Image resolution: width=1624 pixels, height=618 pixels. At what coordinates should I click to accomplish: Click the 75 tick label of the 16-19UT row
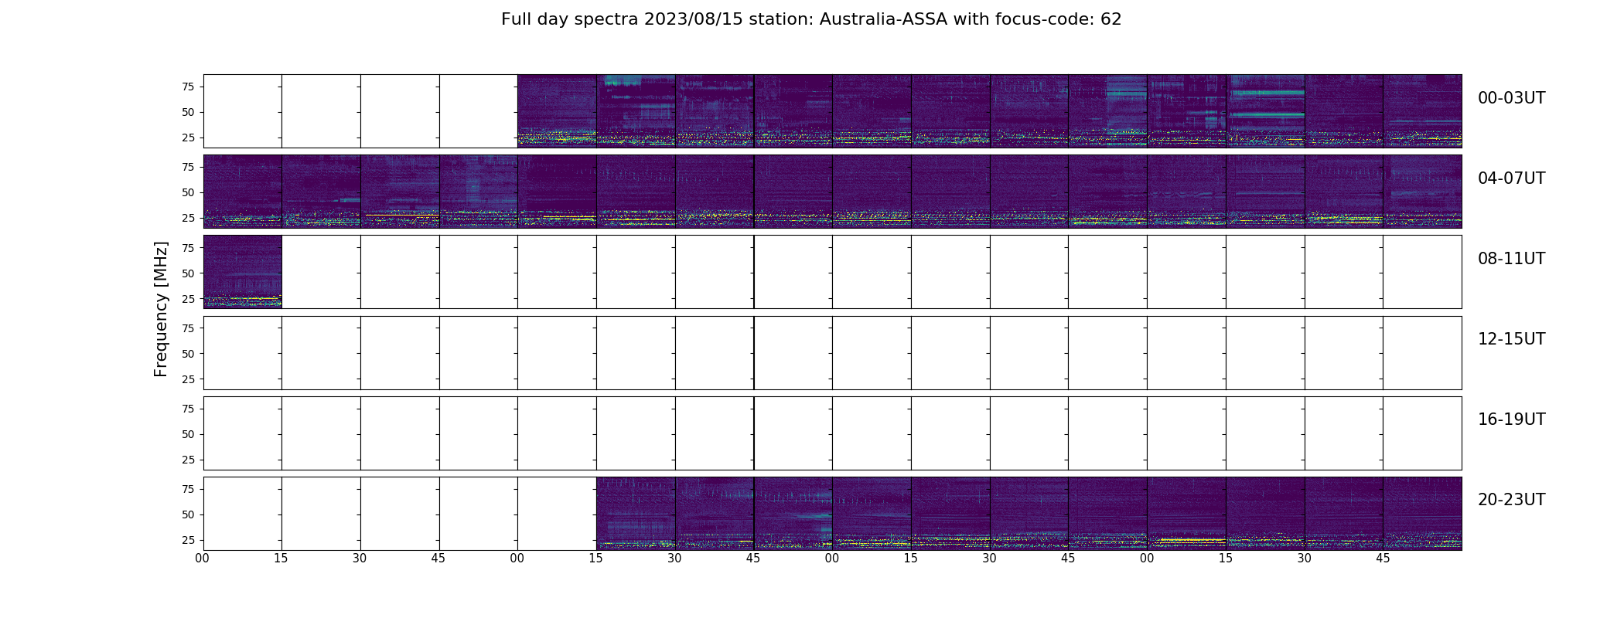coord(188,409)
